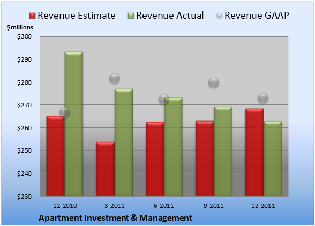Click the '6-2011' x-axis label
The width and height of the screenshot is (315, 226).
(x=164, y=206)
